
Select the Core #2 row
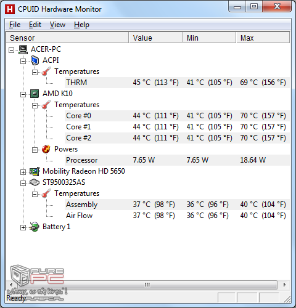(x=177, y=138)
